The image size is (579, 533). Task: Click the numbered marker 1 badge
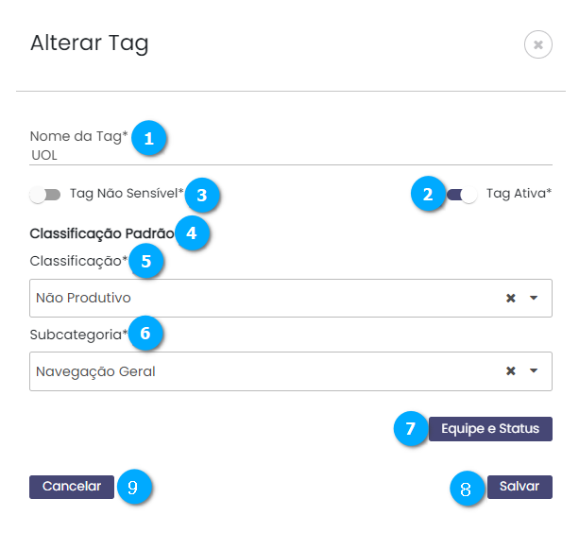[148, 138]
